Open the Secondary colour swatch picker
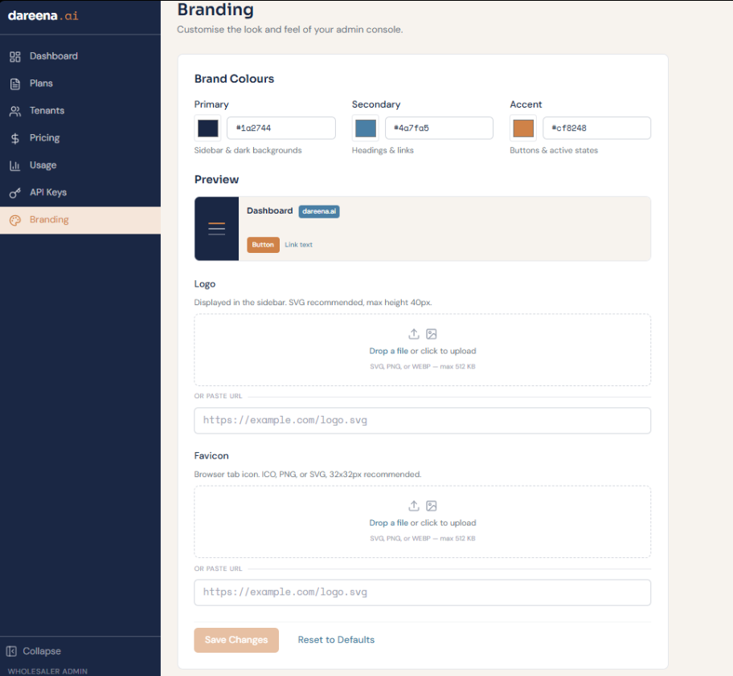 tap(366, 128)
